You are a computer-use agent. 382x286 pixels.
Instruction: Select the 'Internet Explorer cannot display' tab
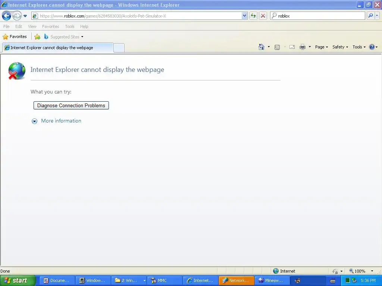(x=58, y=48)
